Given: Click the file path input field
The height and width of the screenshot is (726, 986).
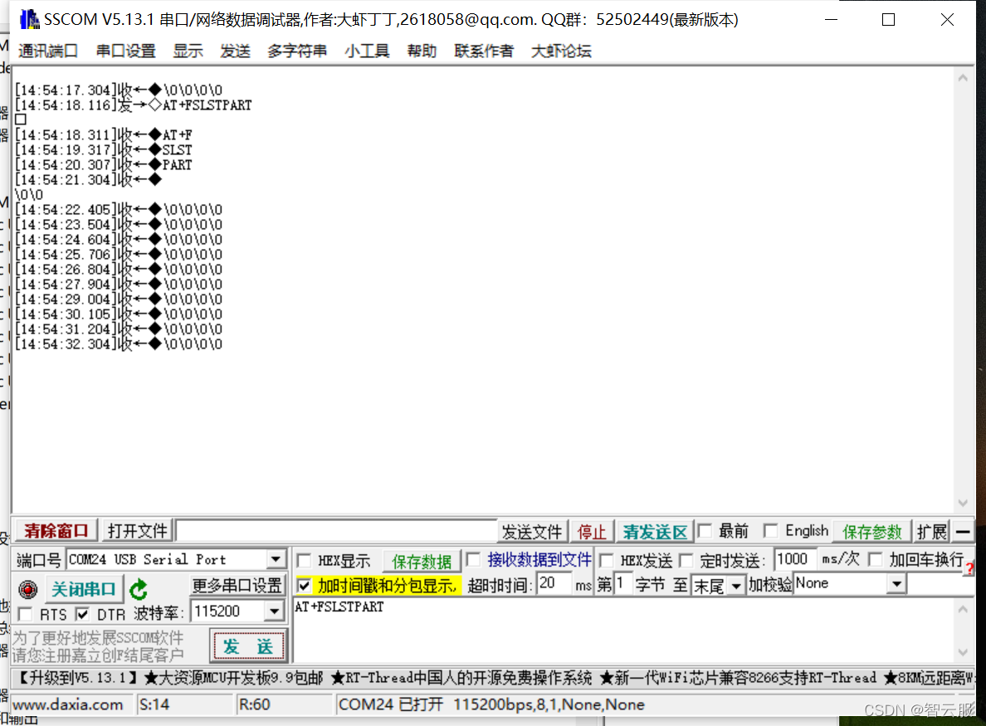Looking at the screenshot, I should coord(336,531).
